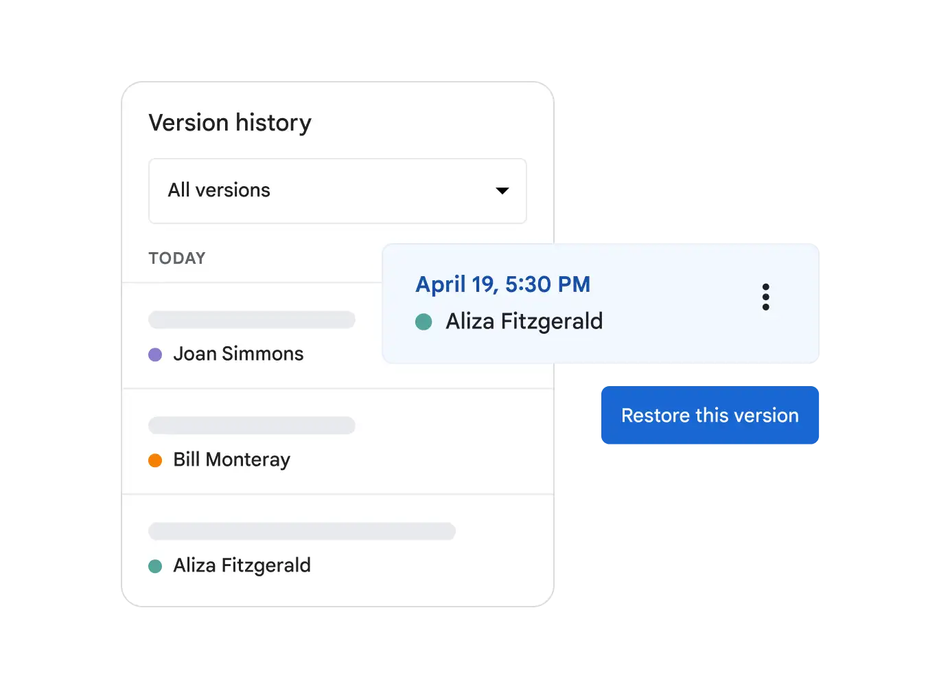Click orange dot beside Bill Monteray
This screenshot has width=939, height=687.
coord(155,460)
